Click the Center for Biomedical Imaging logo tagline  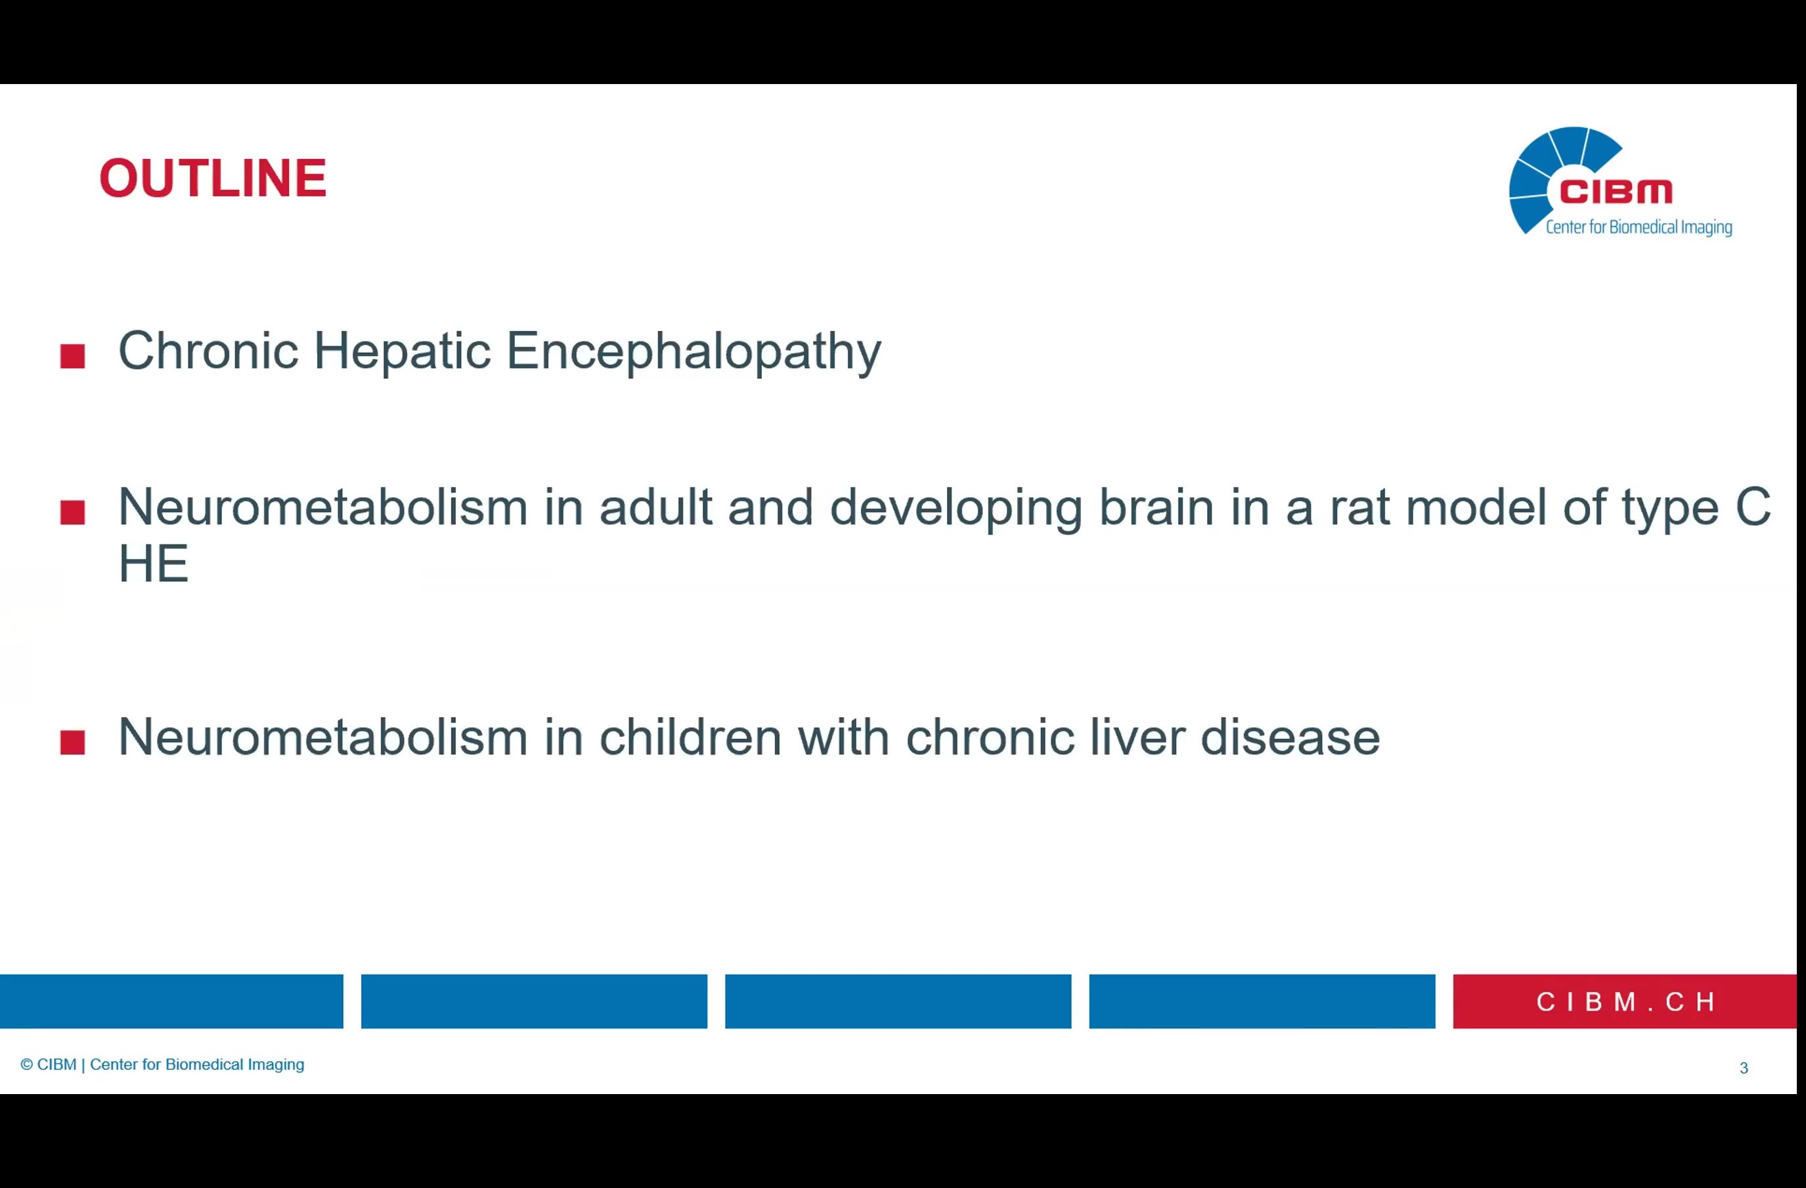coord(1639,227)
